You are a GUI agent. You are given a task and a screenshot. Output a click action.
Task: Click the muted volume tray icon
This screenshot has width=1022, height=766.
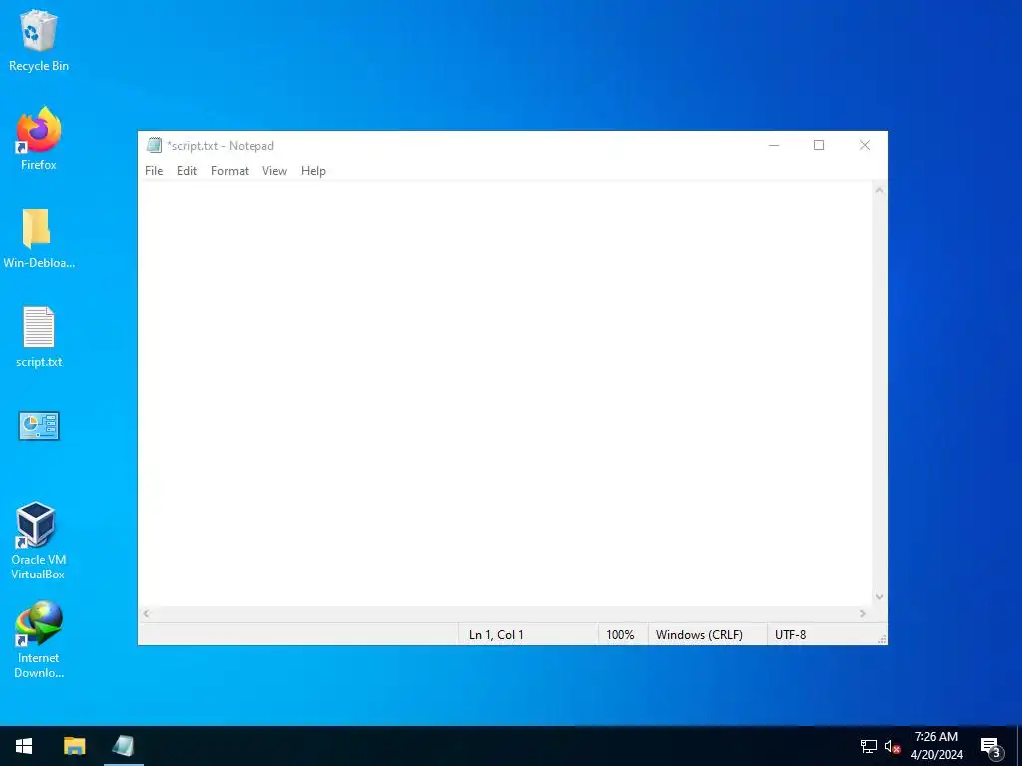click(x=892, y=746)
